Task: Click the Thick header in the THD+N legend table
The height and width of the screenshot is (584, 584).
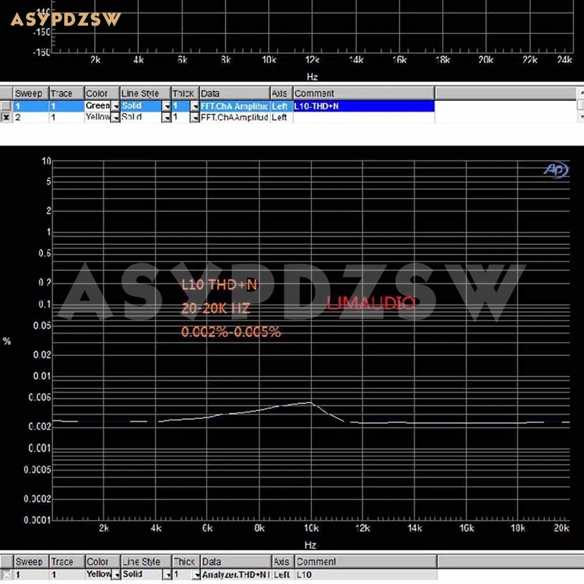Action: [187, 562]
